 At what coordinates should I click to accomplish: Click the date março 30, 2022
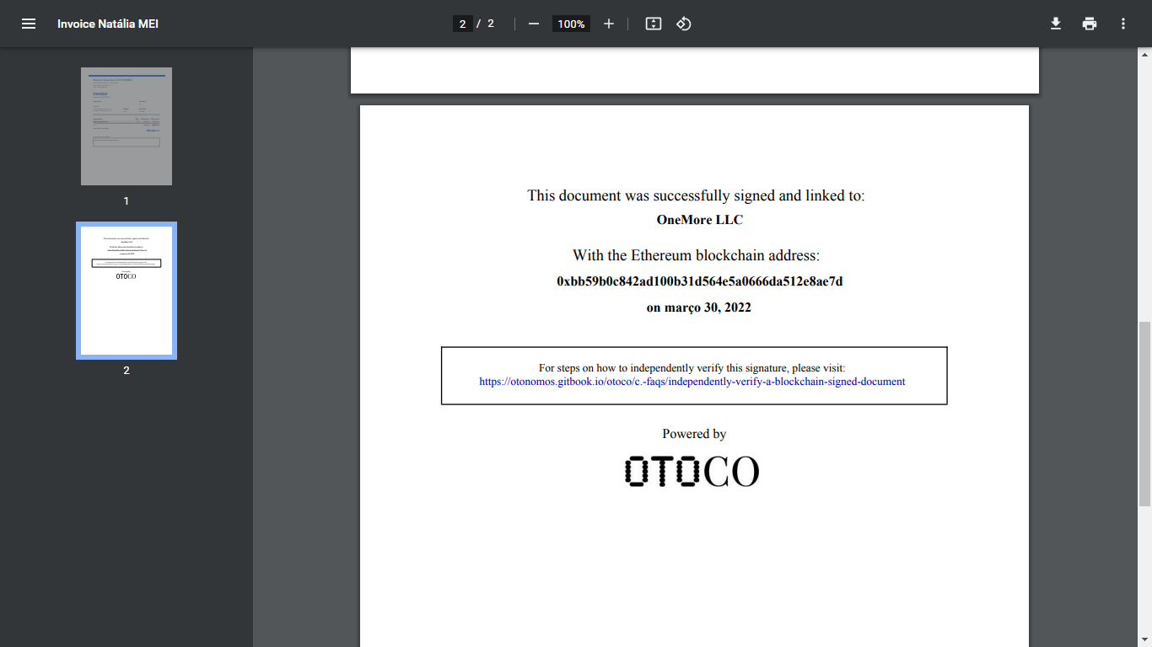tap(699, 307)
